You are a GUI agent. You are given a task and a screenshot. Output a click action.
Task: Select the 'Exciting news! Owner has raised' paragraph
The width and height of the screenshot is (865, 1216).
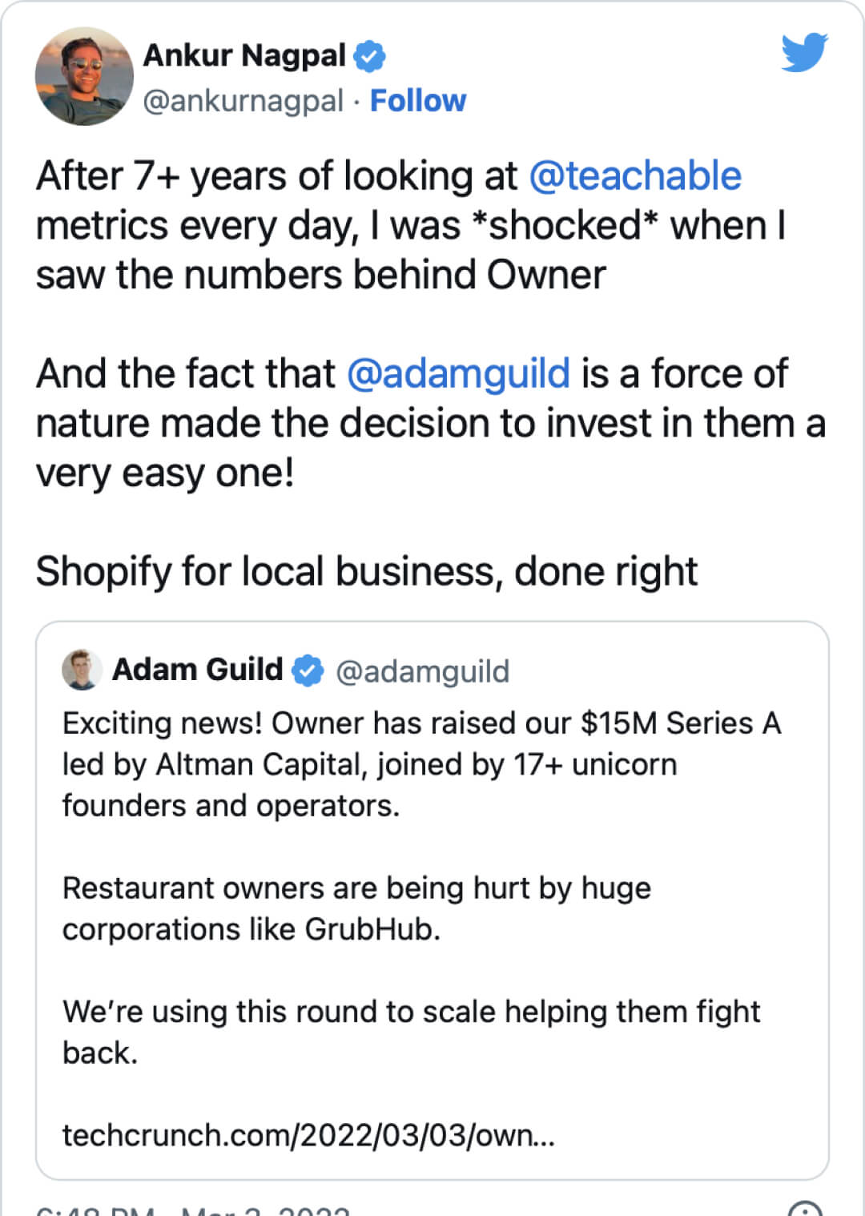[422, 764]
